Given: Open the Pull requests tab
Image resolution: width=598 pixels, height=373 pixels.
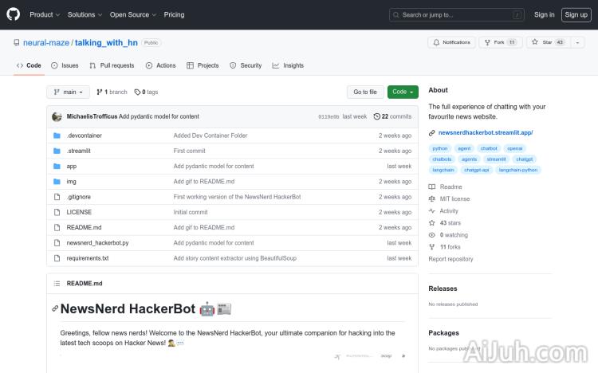Looking at the screenshot, I should coord(112,65).
